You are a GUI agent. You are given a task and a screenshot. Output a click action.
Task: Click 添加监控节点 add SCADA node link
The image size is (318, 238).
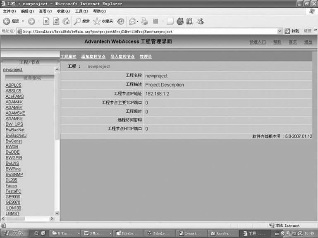click(93, 57)
